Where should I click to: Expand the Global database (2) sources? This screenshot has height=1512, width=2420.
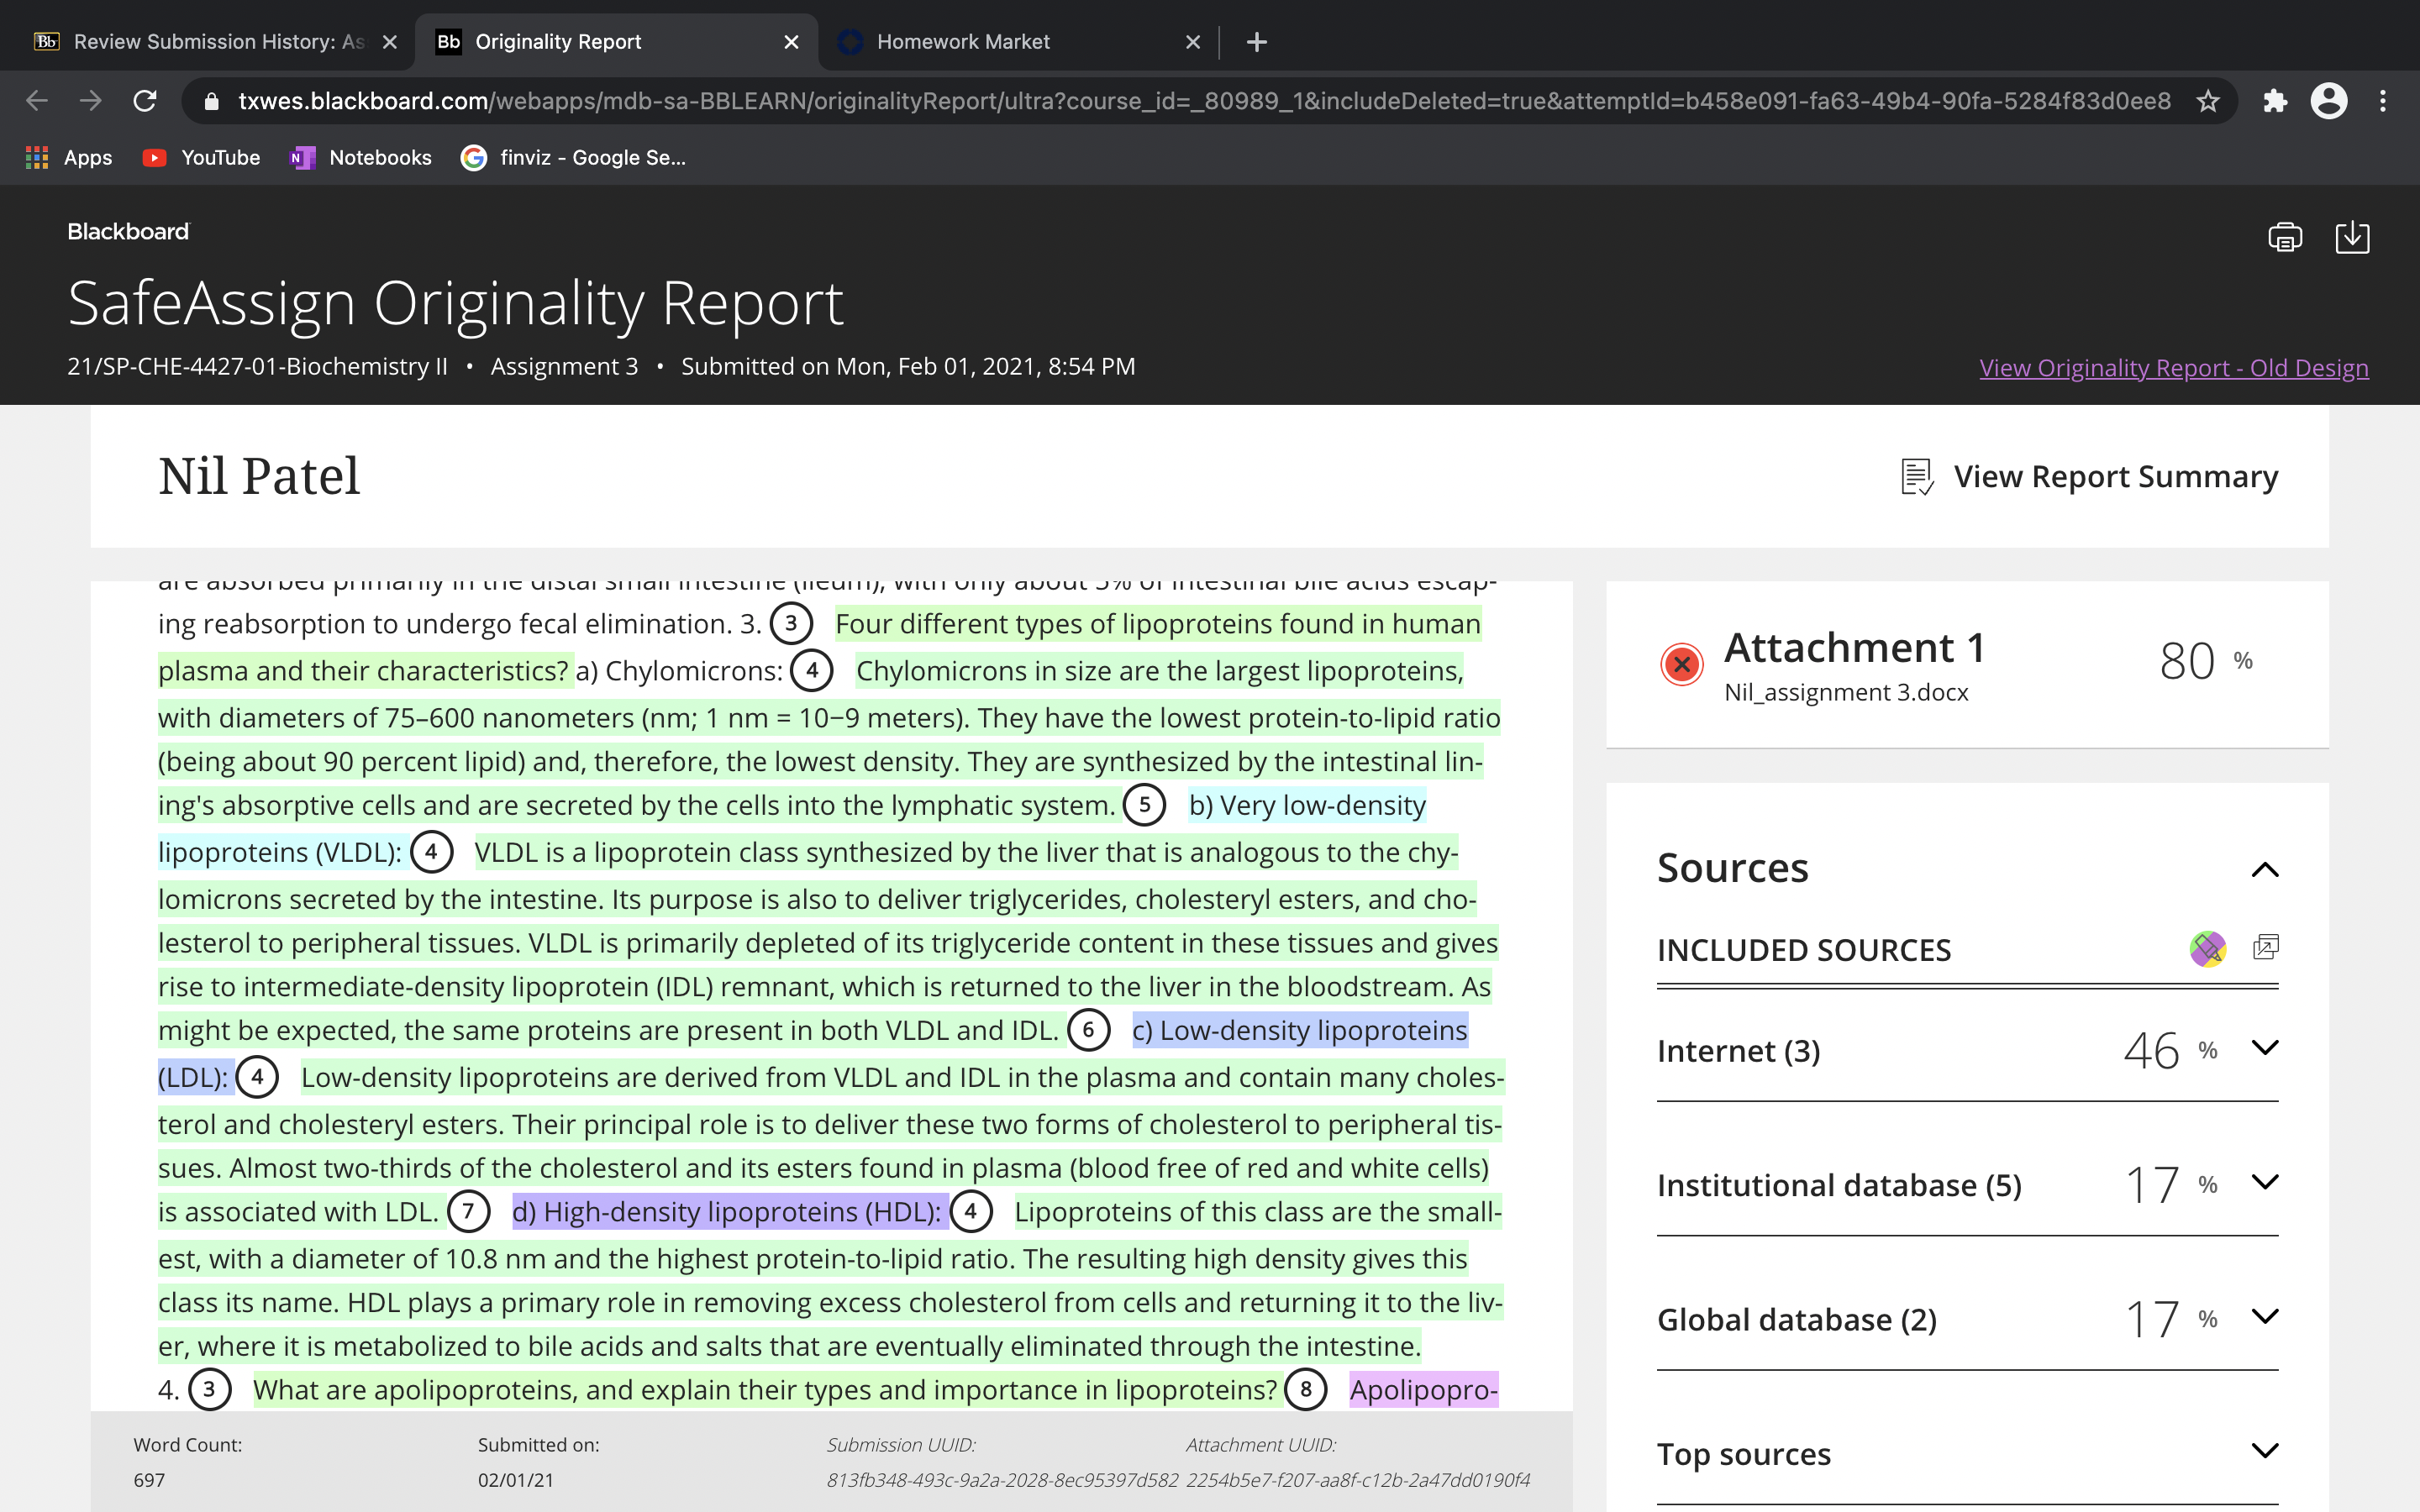[x=2264, y=1316]
